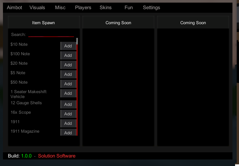Click the item list scrollbar thumb
This screenshot has width=239, height=166.
[77, 41]
